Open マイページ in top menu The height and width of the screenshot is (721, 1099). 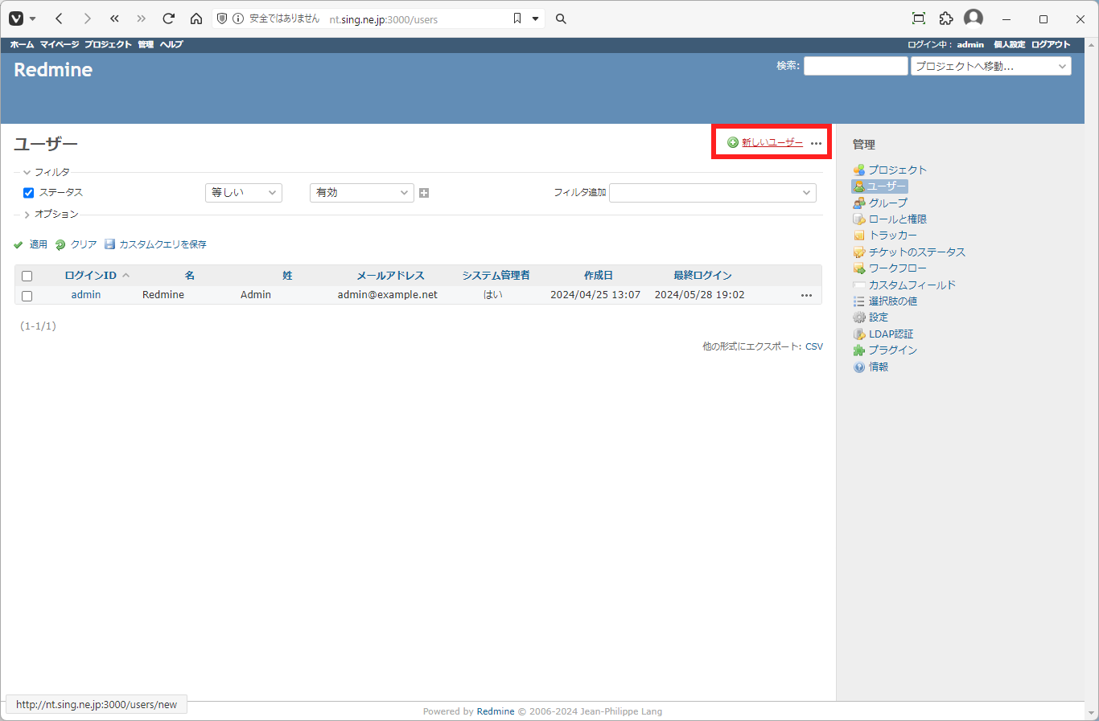(x=60, y=44)
